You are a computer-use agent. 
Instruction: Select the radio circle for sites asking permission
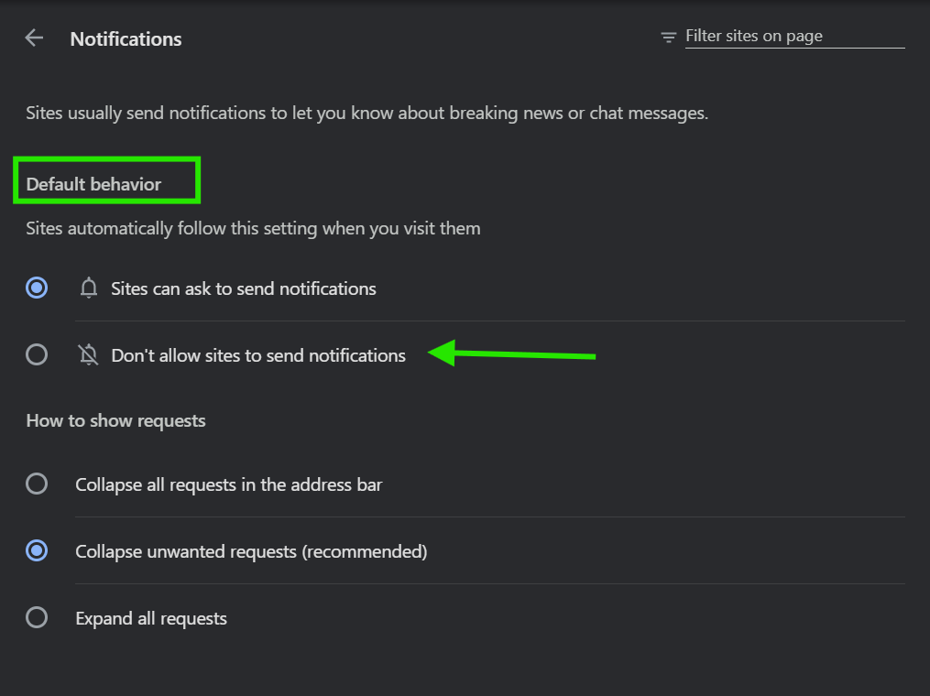tap(37, 288)
